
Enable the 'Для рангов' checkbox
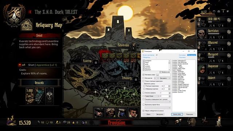tap(143, 78)
